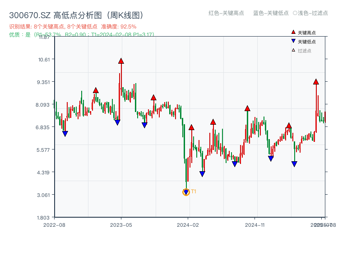Select the blue low marker between the 10.61 peak and T1
Image resolution: width=361 pixels, height=271 pixels.
(x=144, y=125)
